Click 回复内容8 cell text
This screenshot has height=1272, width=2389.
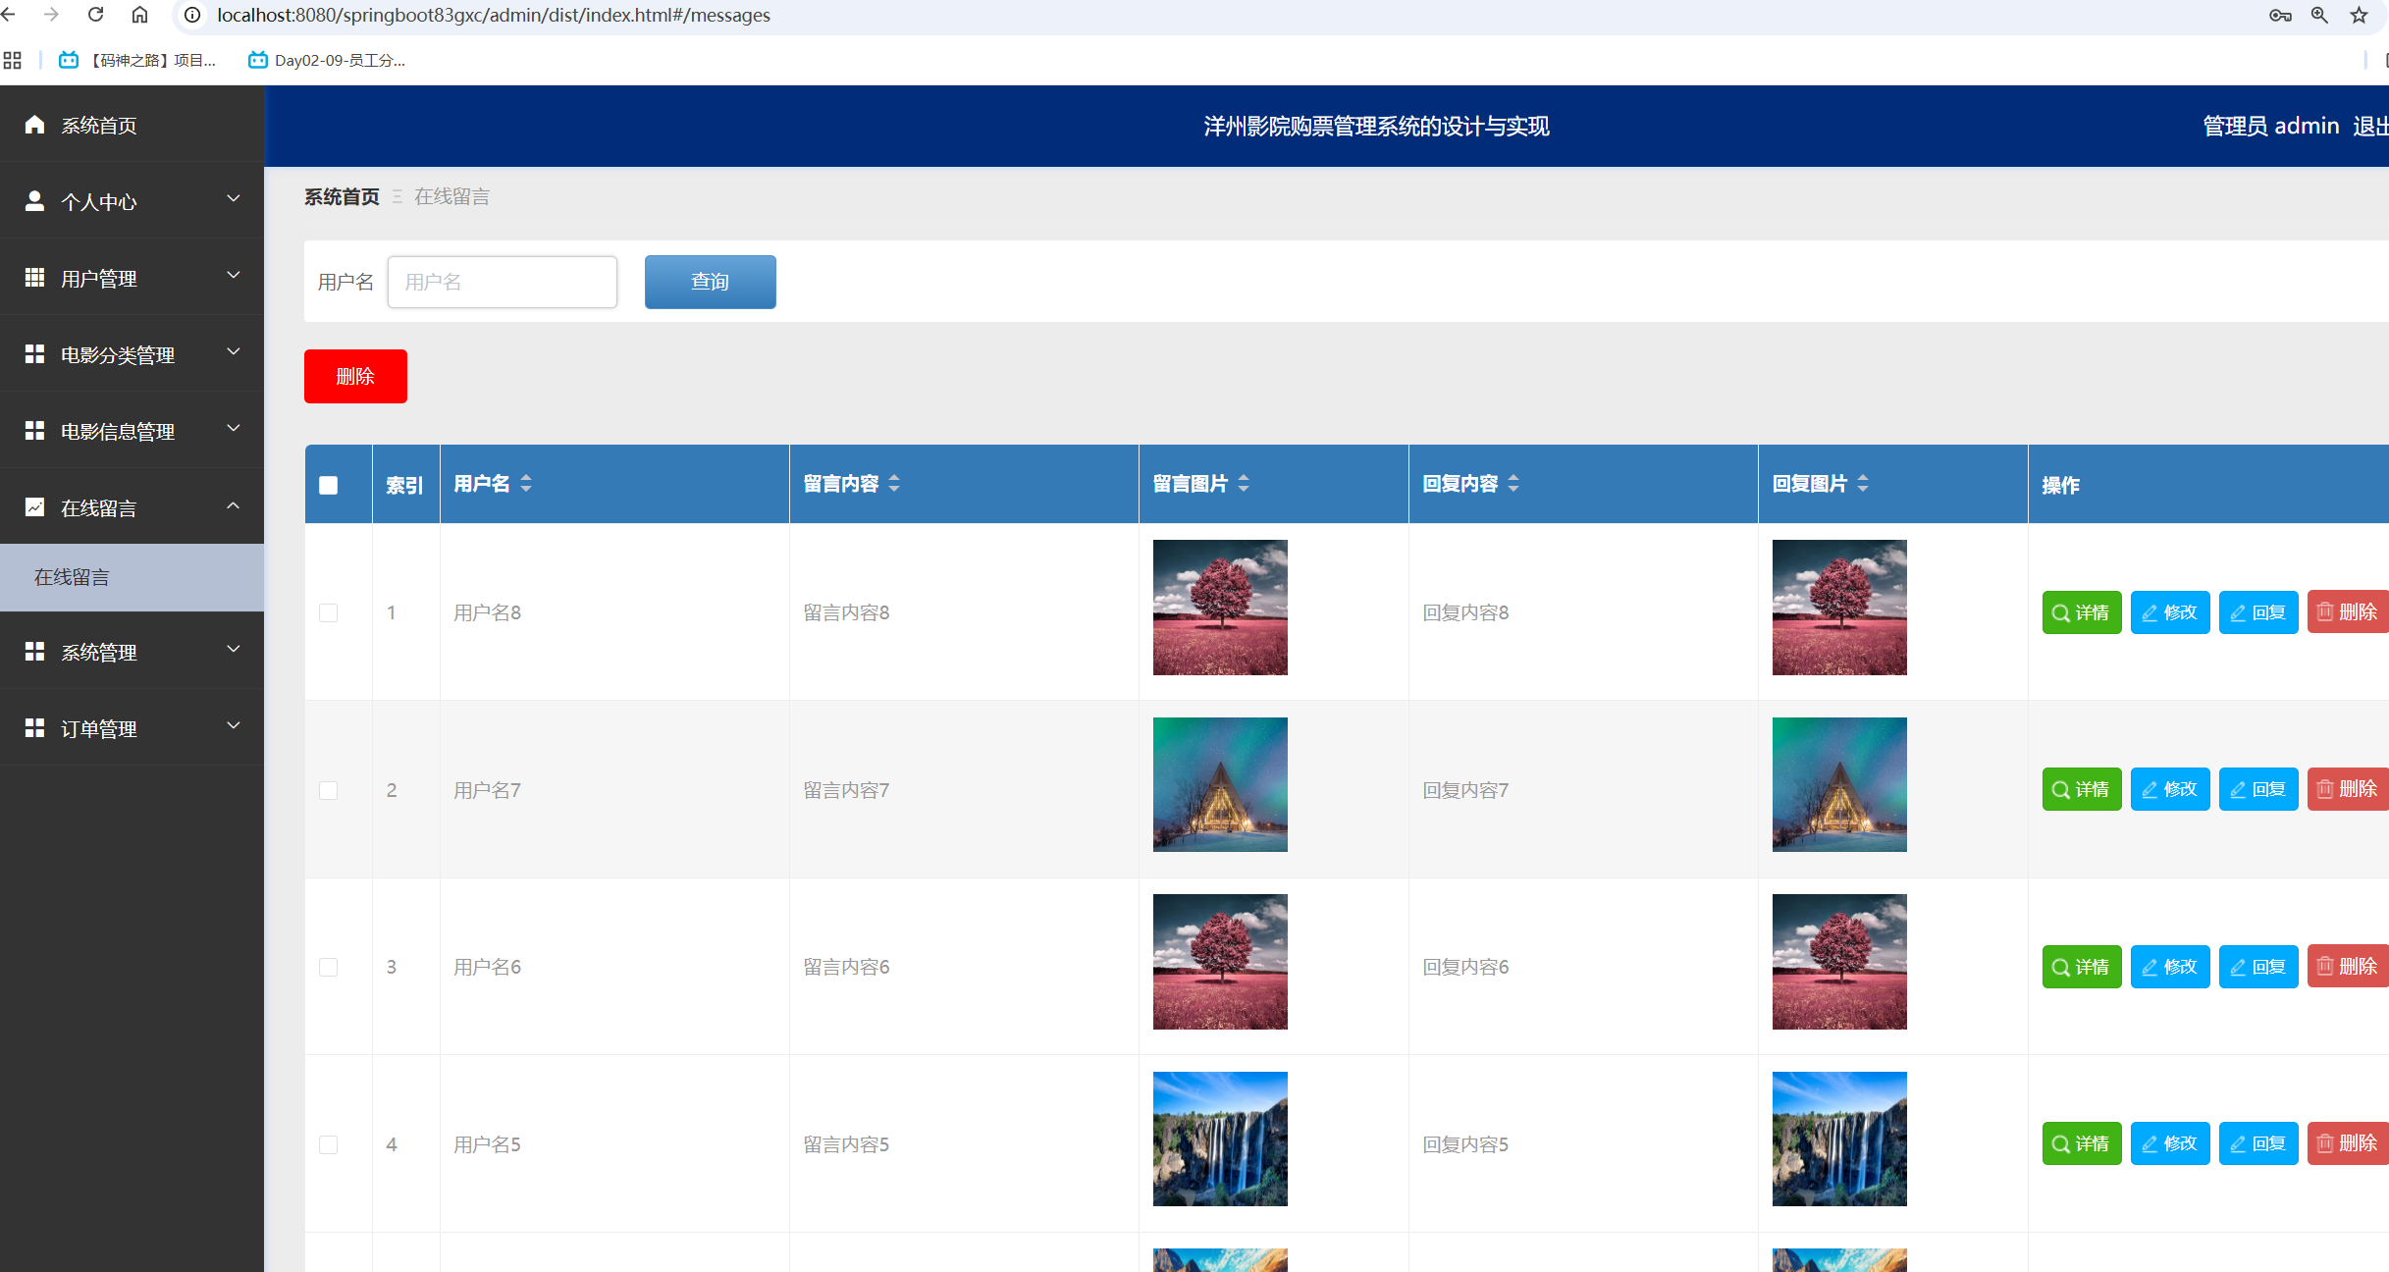click(x=1465, y=612)
